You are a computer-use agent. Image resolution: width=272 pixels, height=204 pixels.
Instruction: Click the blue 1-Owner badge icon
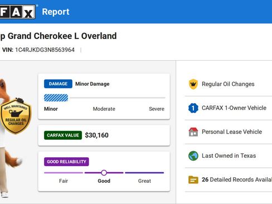(x=193, y=108)
